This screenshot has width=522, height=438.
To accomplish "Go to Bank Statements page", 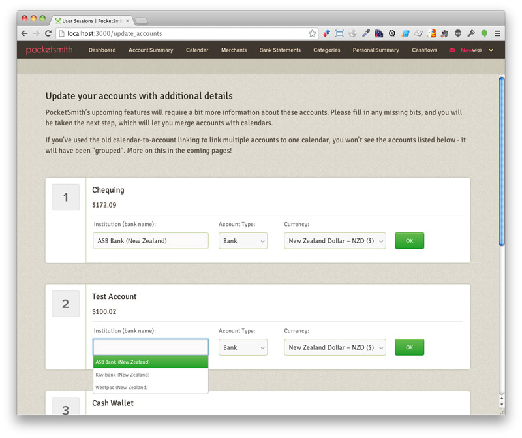I will pos(280,50).
